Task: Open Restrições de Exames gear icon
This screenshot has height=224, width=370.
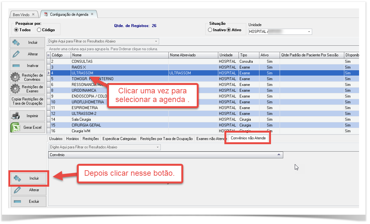Action: point(15,89)
